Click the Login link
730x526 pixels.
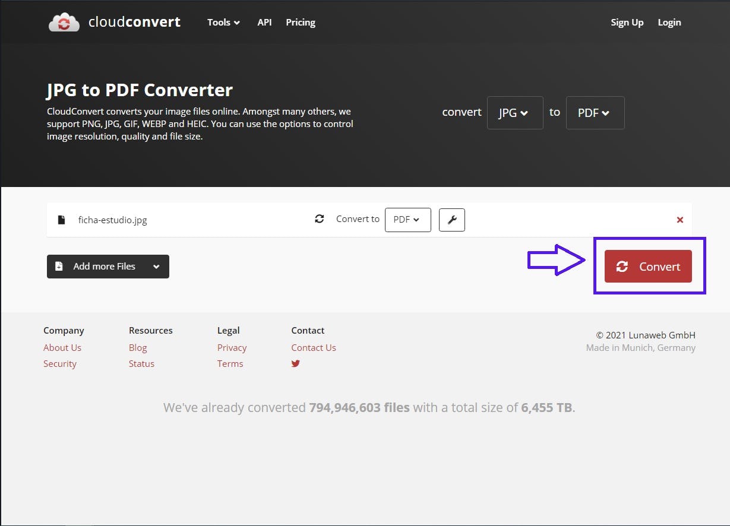[x=669, y=23]
